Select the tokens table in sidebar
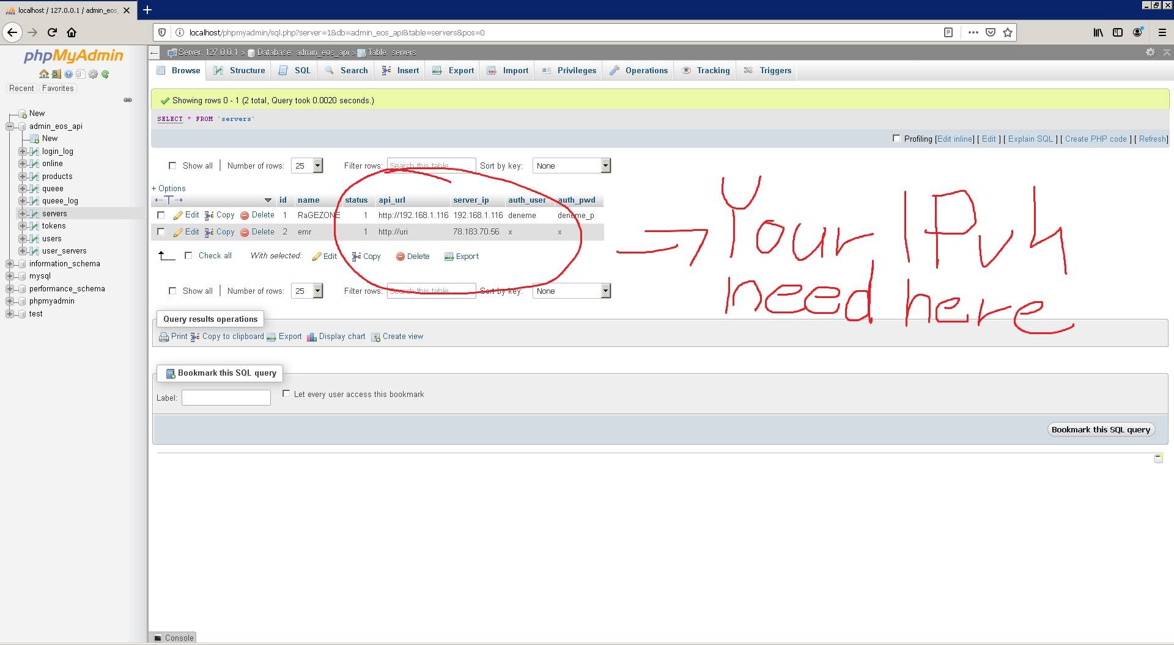This screenshot has height=645, width=1174. click(54, 226)
